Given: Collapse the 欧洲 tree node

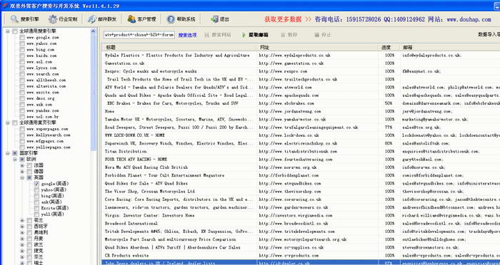Looking at the screenshot, I should click(x=15, y=159).
